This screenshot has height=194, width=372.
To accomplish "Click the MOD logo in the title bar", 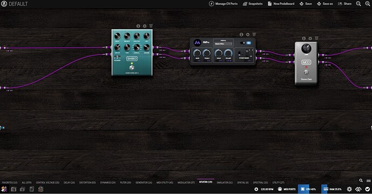I will [4, 4].
